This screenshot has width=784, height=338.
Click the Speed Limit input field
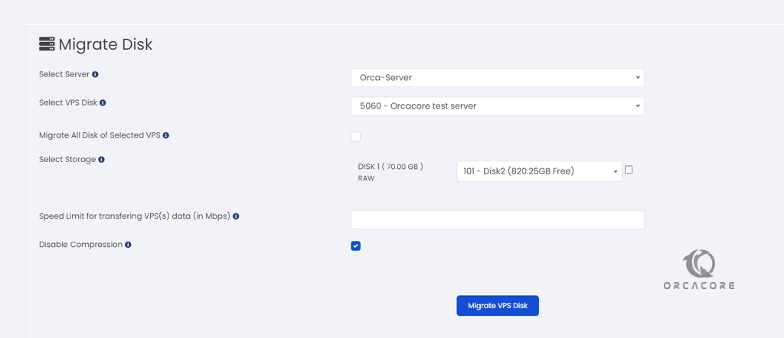pos(498,219)
